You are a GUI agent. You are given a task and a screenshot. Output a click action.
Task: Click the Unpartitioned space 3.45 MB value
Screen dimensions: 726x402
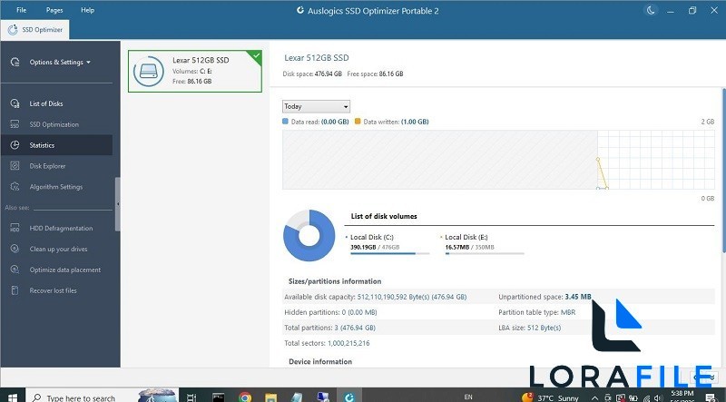(578, 297)
